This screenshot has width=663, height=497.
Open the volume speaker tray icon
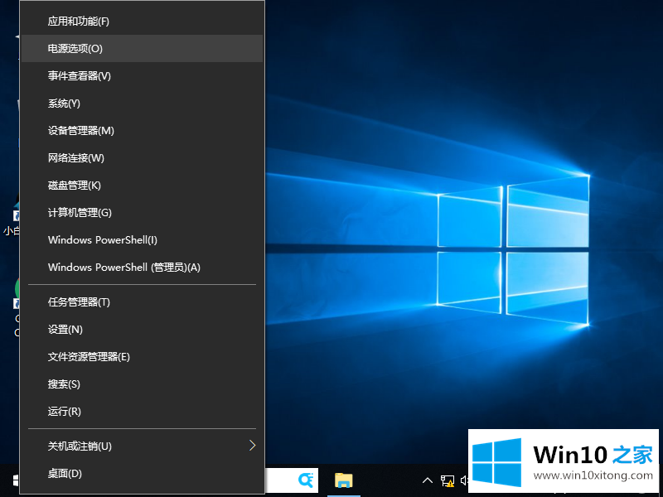465,480
